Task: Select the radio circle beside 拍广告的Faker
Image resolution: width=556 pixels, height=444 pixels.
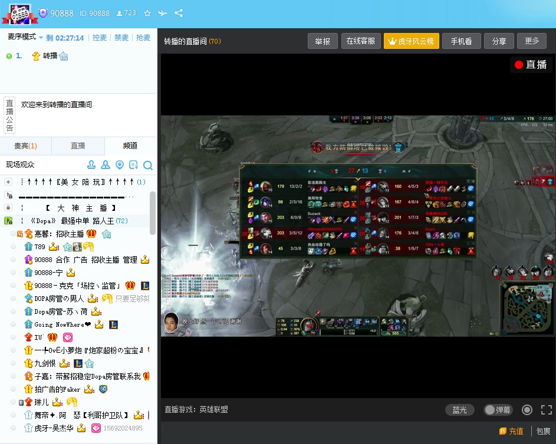Action: click(14, 389)
